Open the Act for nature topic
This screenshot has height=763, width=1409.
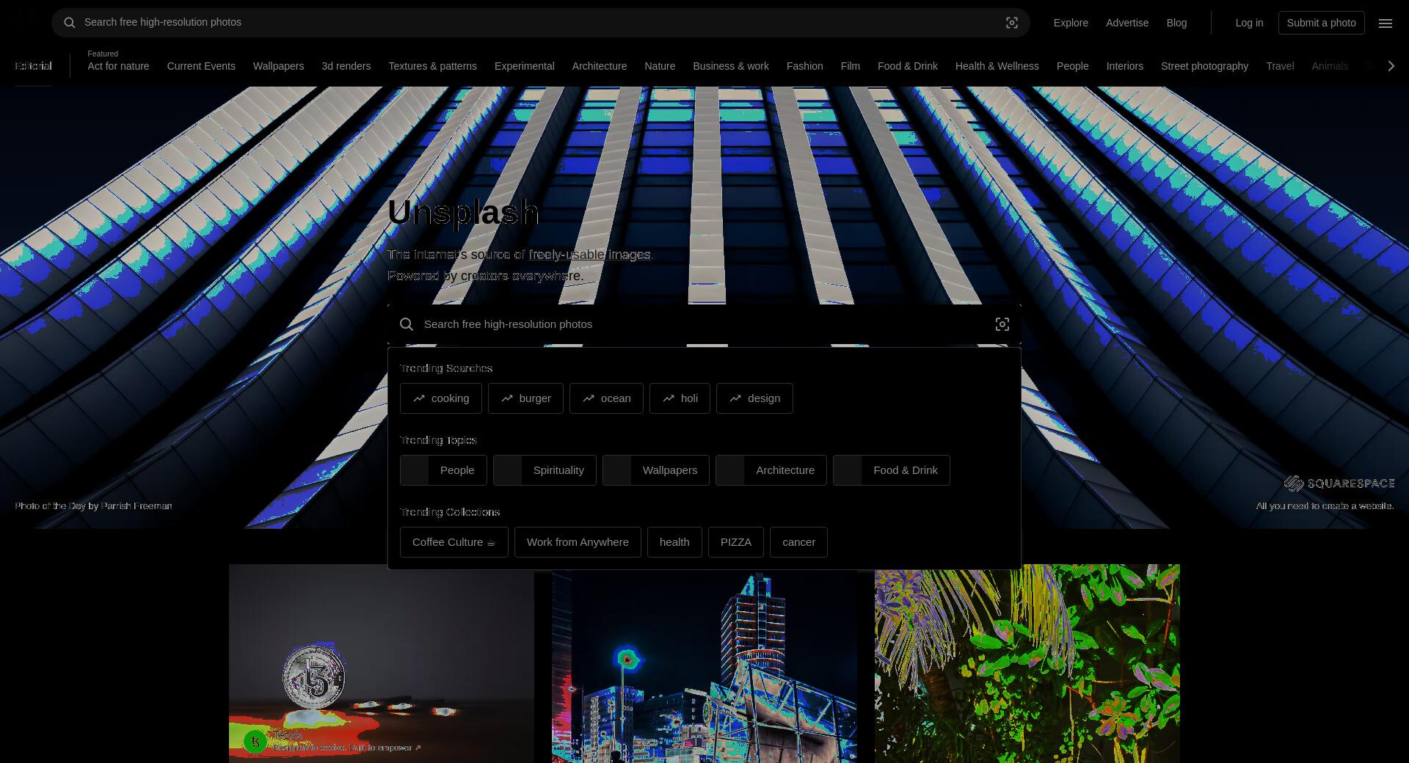tap(118, 66)
